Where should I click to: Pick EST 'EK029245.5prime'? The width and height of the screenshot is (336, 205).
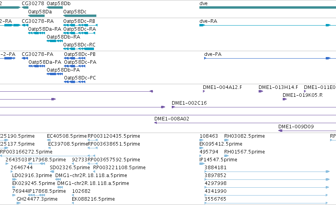[x=34, y=184]
